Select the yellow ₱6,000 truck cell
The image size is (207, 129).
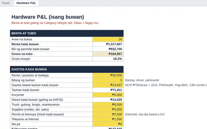pos(108,104)
